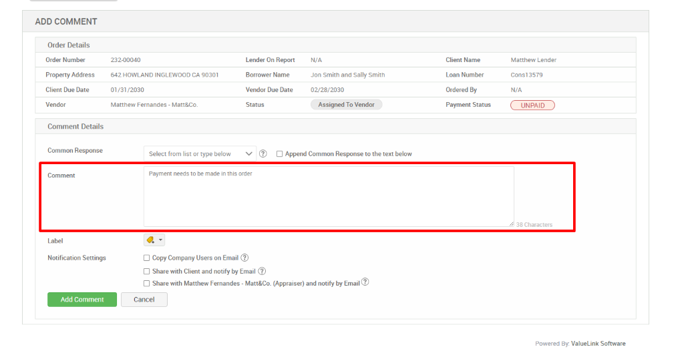This screenshot has width=684, height=353.
Task: Click vendor name Matthew Fernandes - Matt&Co.
Action: coord(154,105)
